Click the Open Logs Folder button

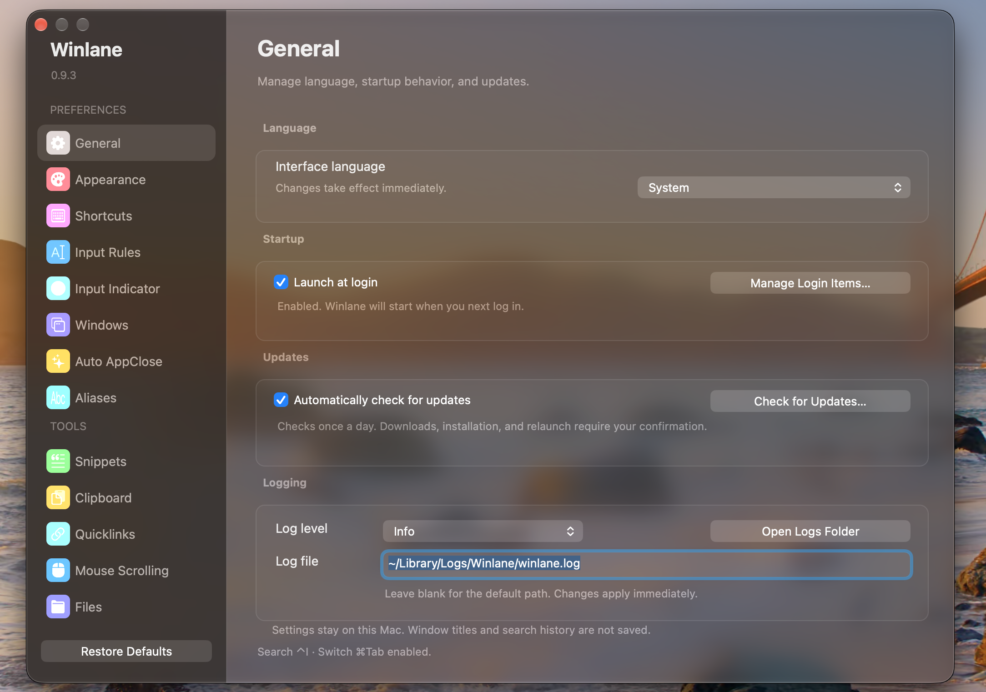(x=810, y=532)
